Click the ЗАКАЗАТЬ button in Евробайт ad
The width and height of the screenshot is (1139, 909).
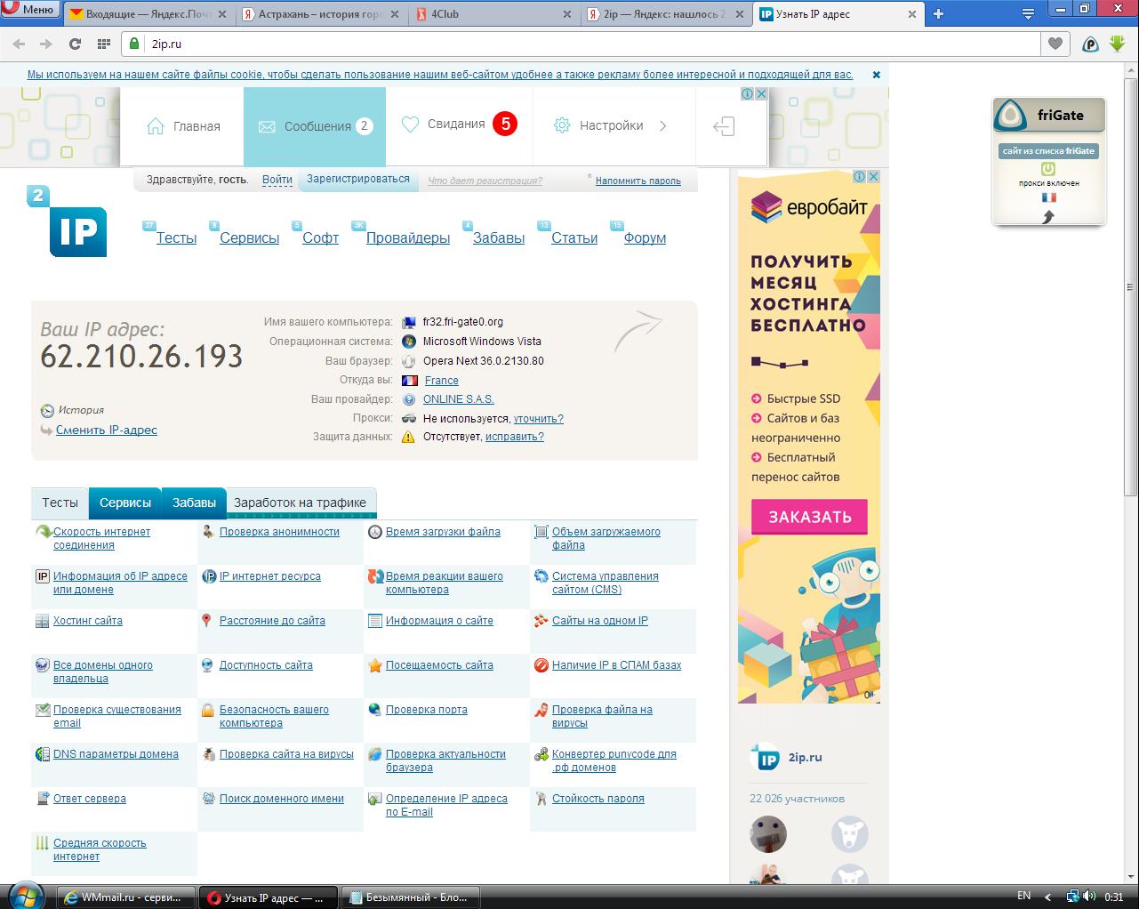(809, 517)
